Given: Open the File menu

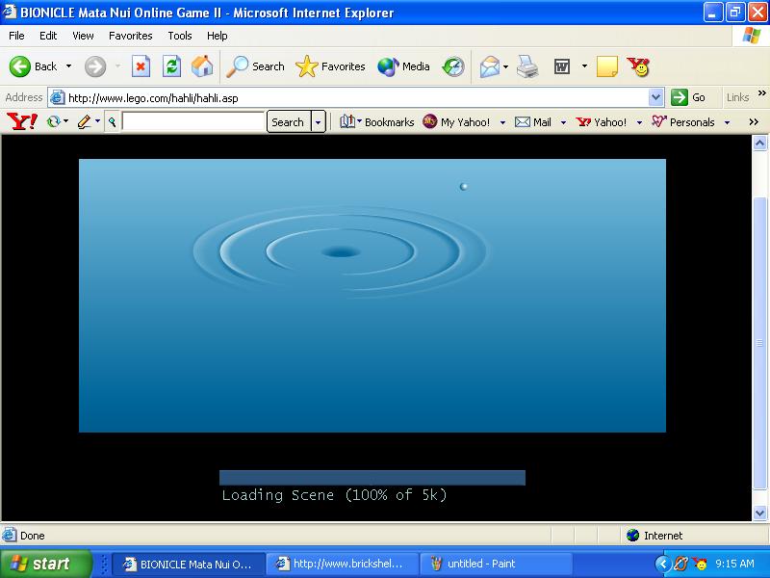Looking at the screenshot, I should (x=16, y=36).
